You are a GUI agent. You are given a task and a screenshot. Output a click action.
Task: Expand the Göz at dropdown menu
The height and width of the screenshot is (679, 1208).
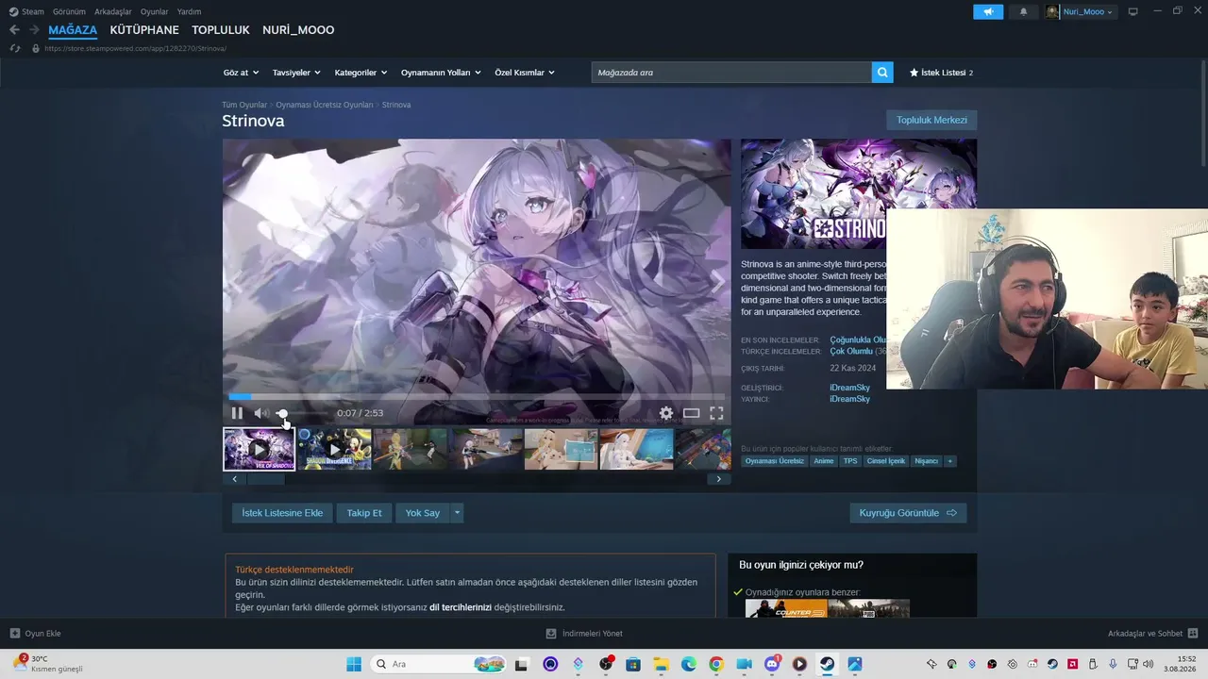click(241, 73)
